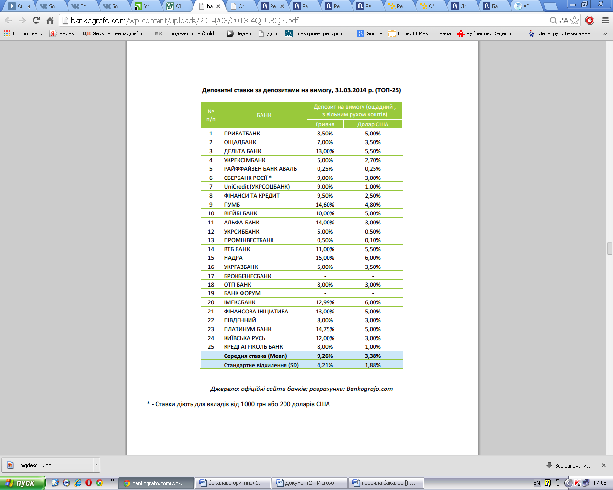Switch to 'правила бакалав' taskbar window
613x490 pixels.
[x=386, y=483]
